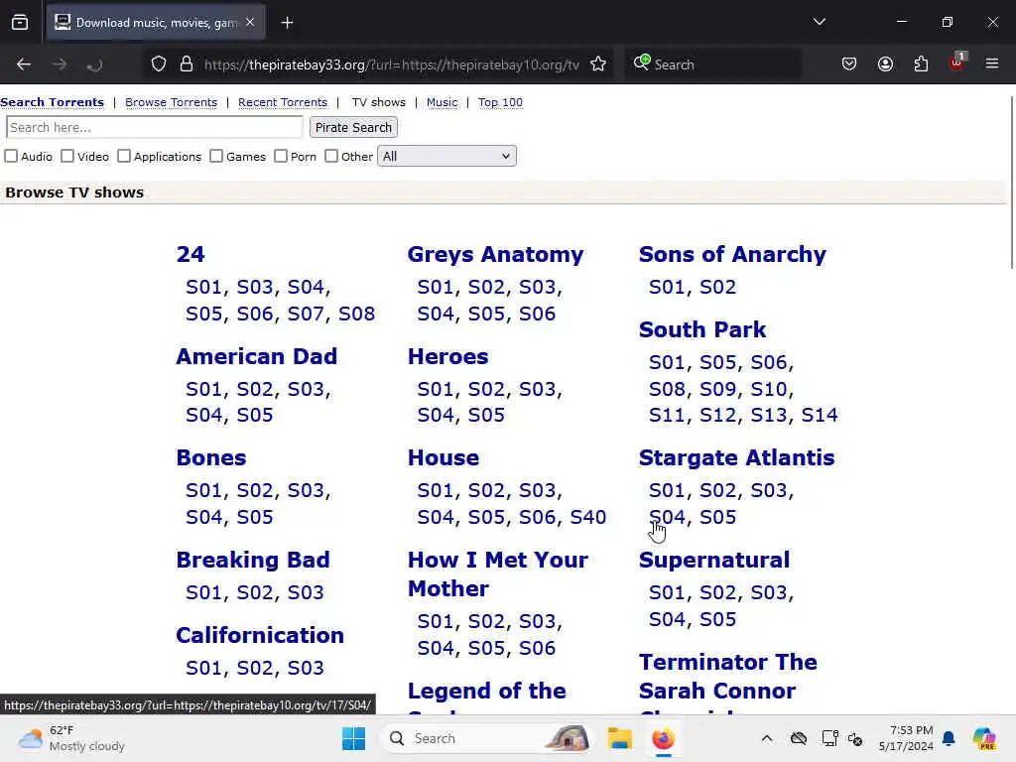Close the Download music, movies tab

click(x=250, y=23)
